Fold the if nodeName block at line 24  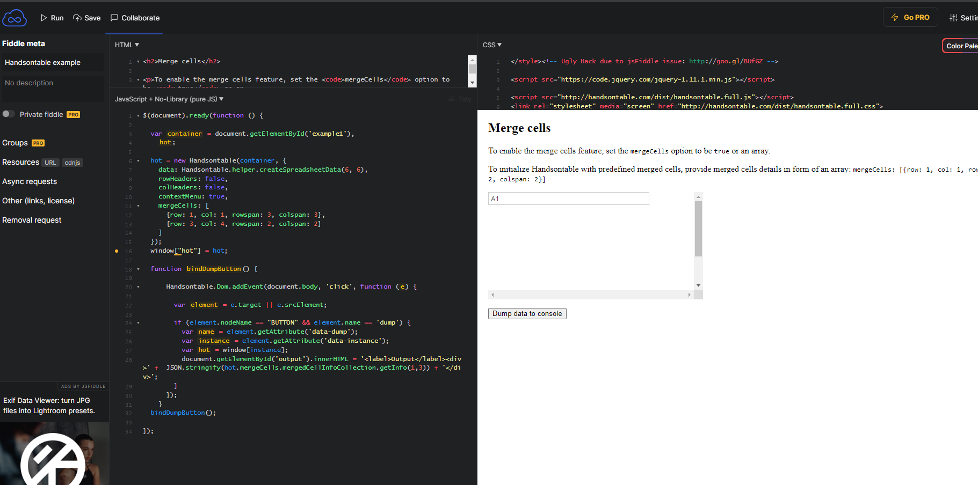[x=138, y=323]
